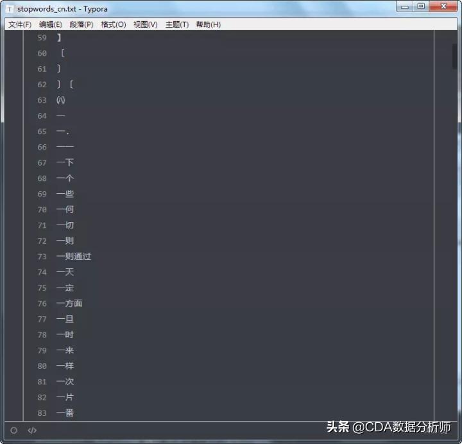Image resolution: width=462 pixels, height=444 pixels.
Task: Click line 70 text 一何
Action: point(65,209)
